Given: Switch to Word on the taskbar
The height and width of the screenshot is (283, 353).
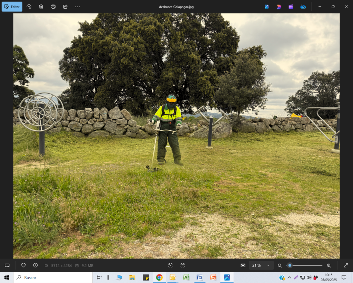Looking at the screenshot, I should point(200,277).
